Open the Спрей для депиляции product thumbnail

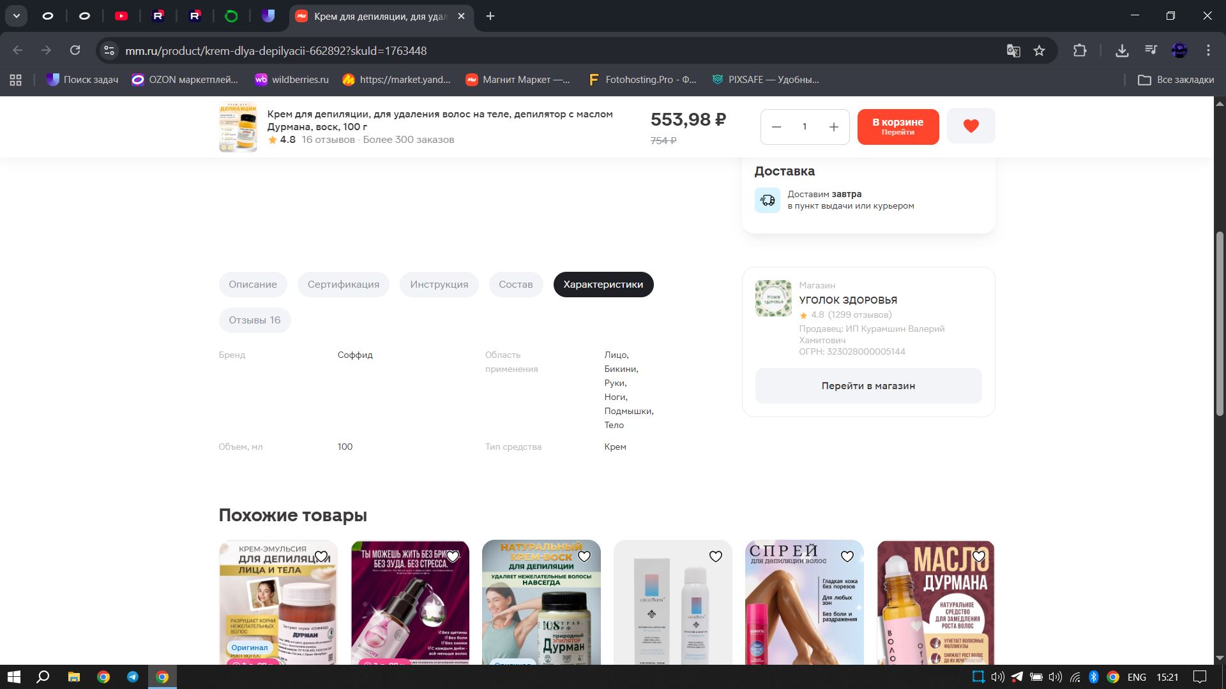tap(804, 606)
